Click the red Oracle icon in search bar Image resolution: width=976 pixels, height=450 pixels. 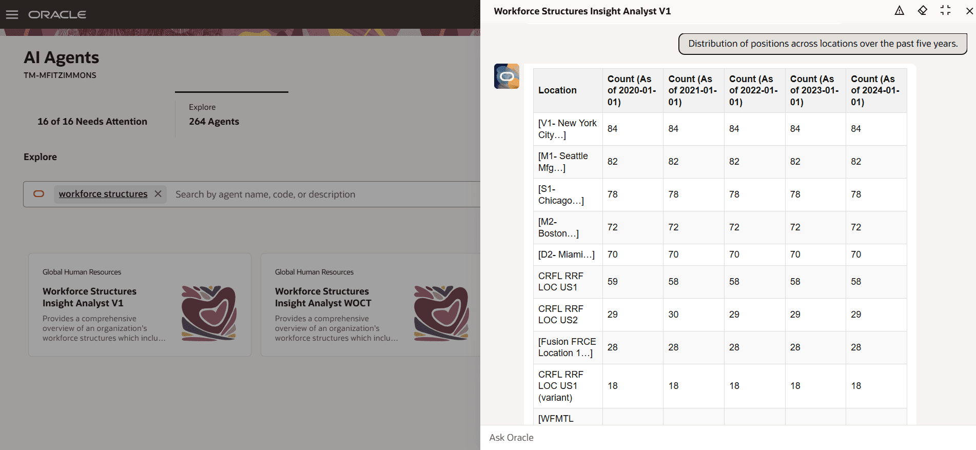tap(39, 194)
